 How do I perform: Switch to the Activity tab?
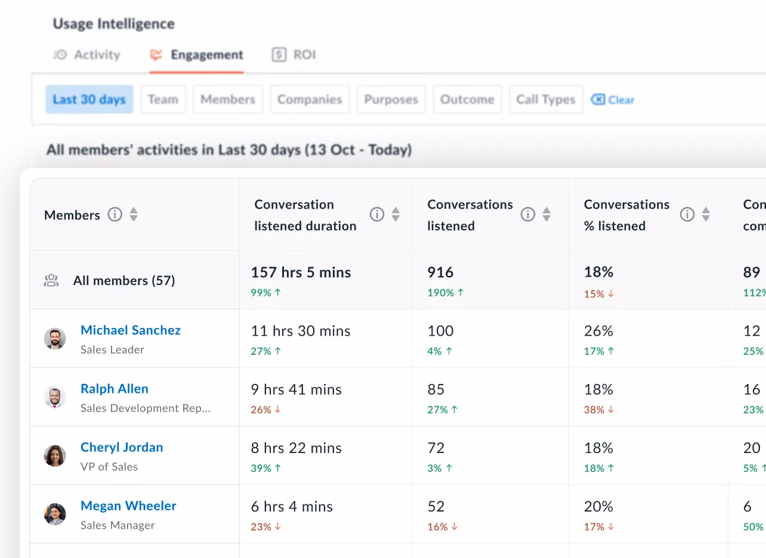pyautogui.click(x=87, y=55)
